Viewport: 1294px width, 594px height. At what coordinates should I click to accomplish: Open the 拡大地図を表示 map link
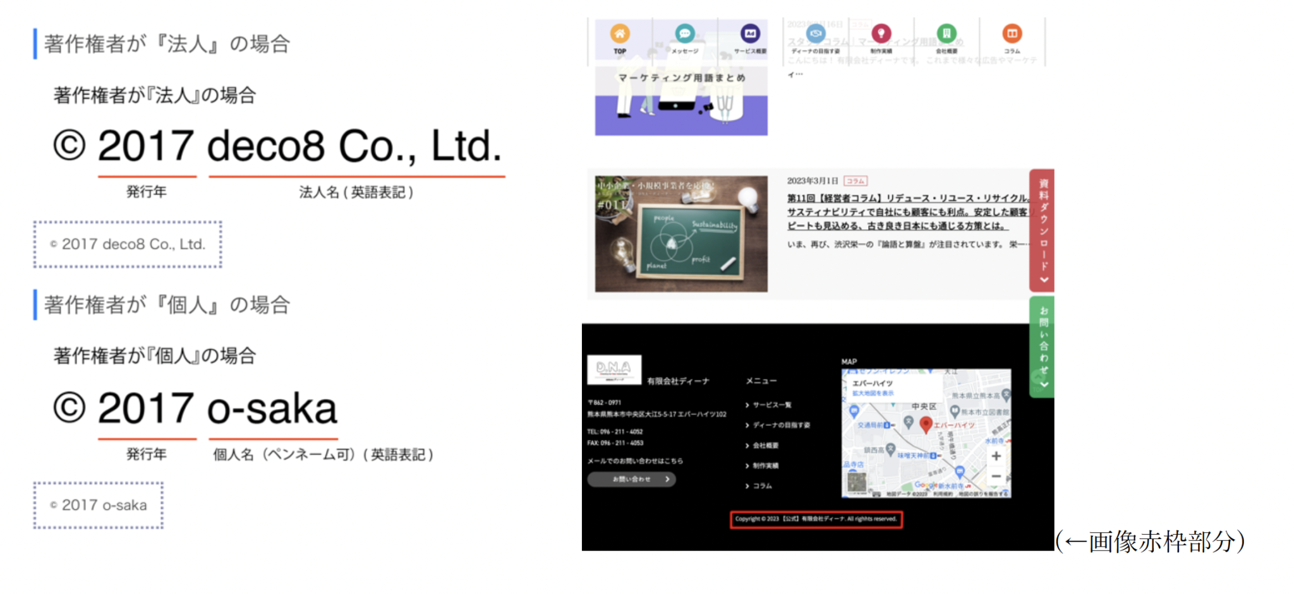pos(873,393)
